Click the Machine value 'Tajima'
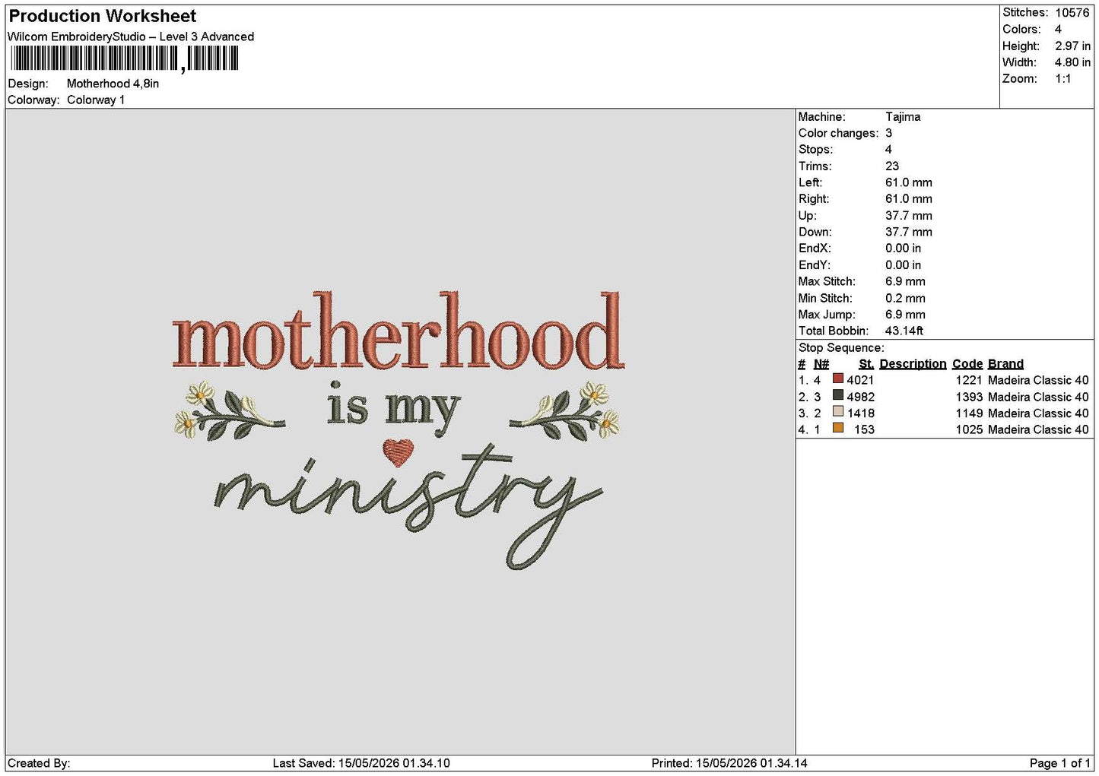 pyautogui.click(x=903, y=116)
